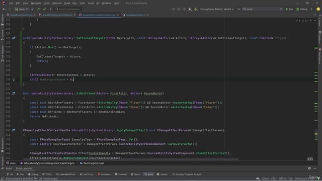Click the gutter icon at IsNotFriend line
Screen dimensions: 322x181
tap(14, 94)
